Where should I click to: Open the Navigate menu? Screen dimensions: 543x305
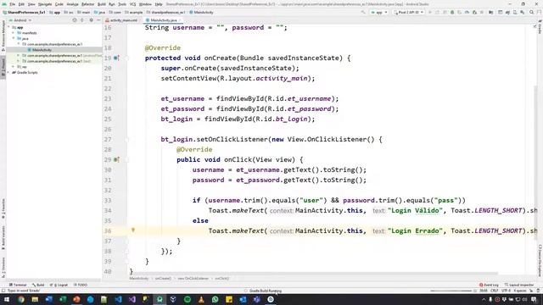coord(45,4)
